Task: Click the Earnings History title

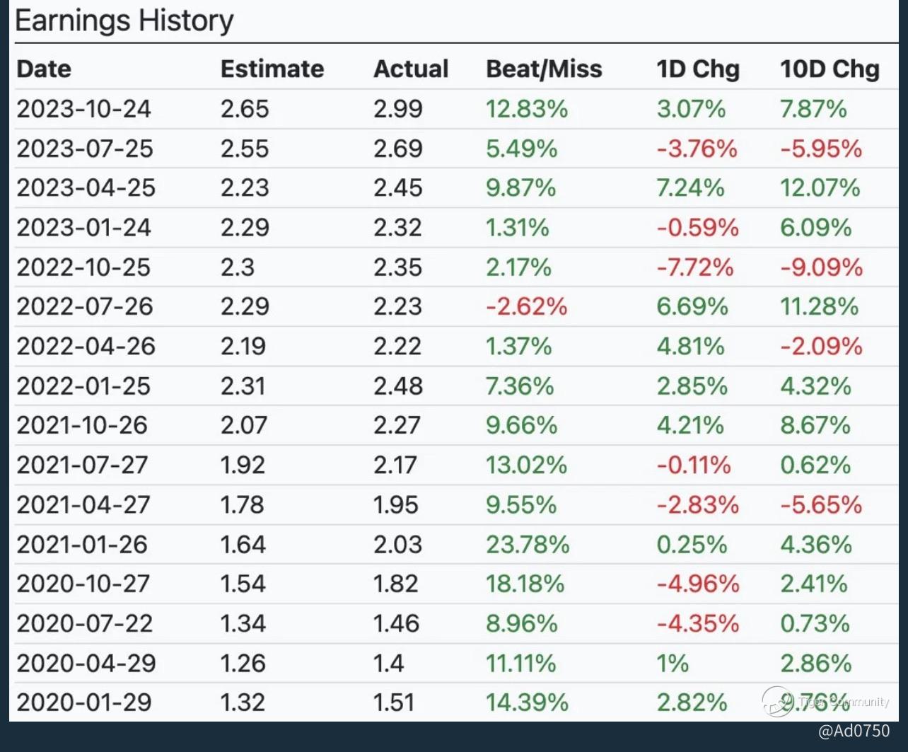Action: pyautogui.click(x=124, y=21)
